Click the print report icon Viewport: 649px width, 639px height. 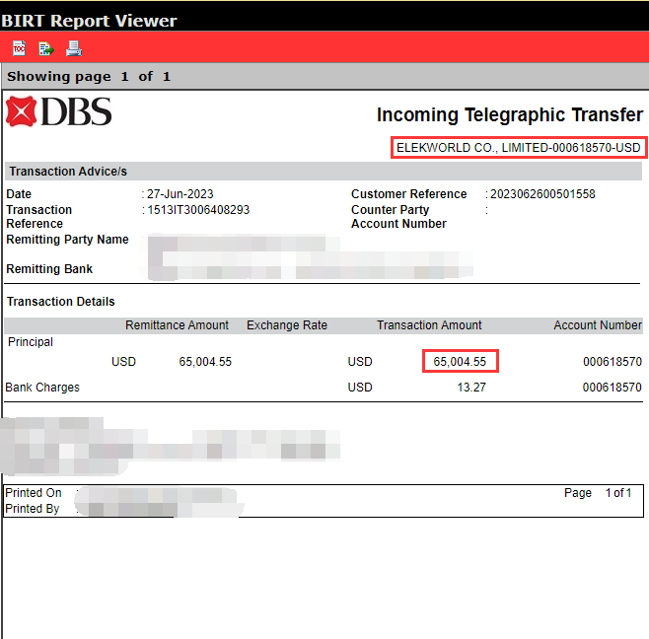(74, 48)
